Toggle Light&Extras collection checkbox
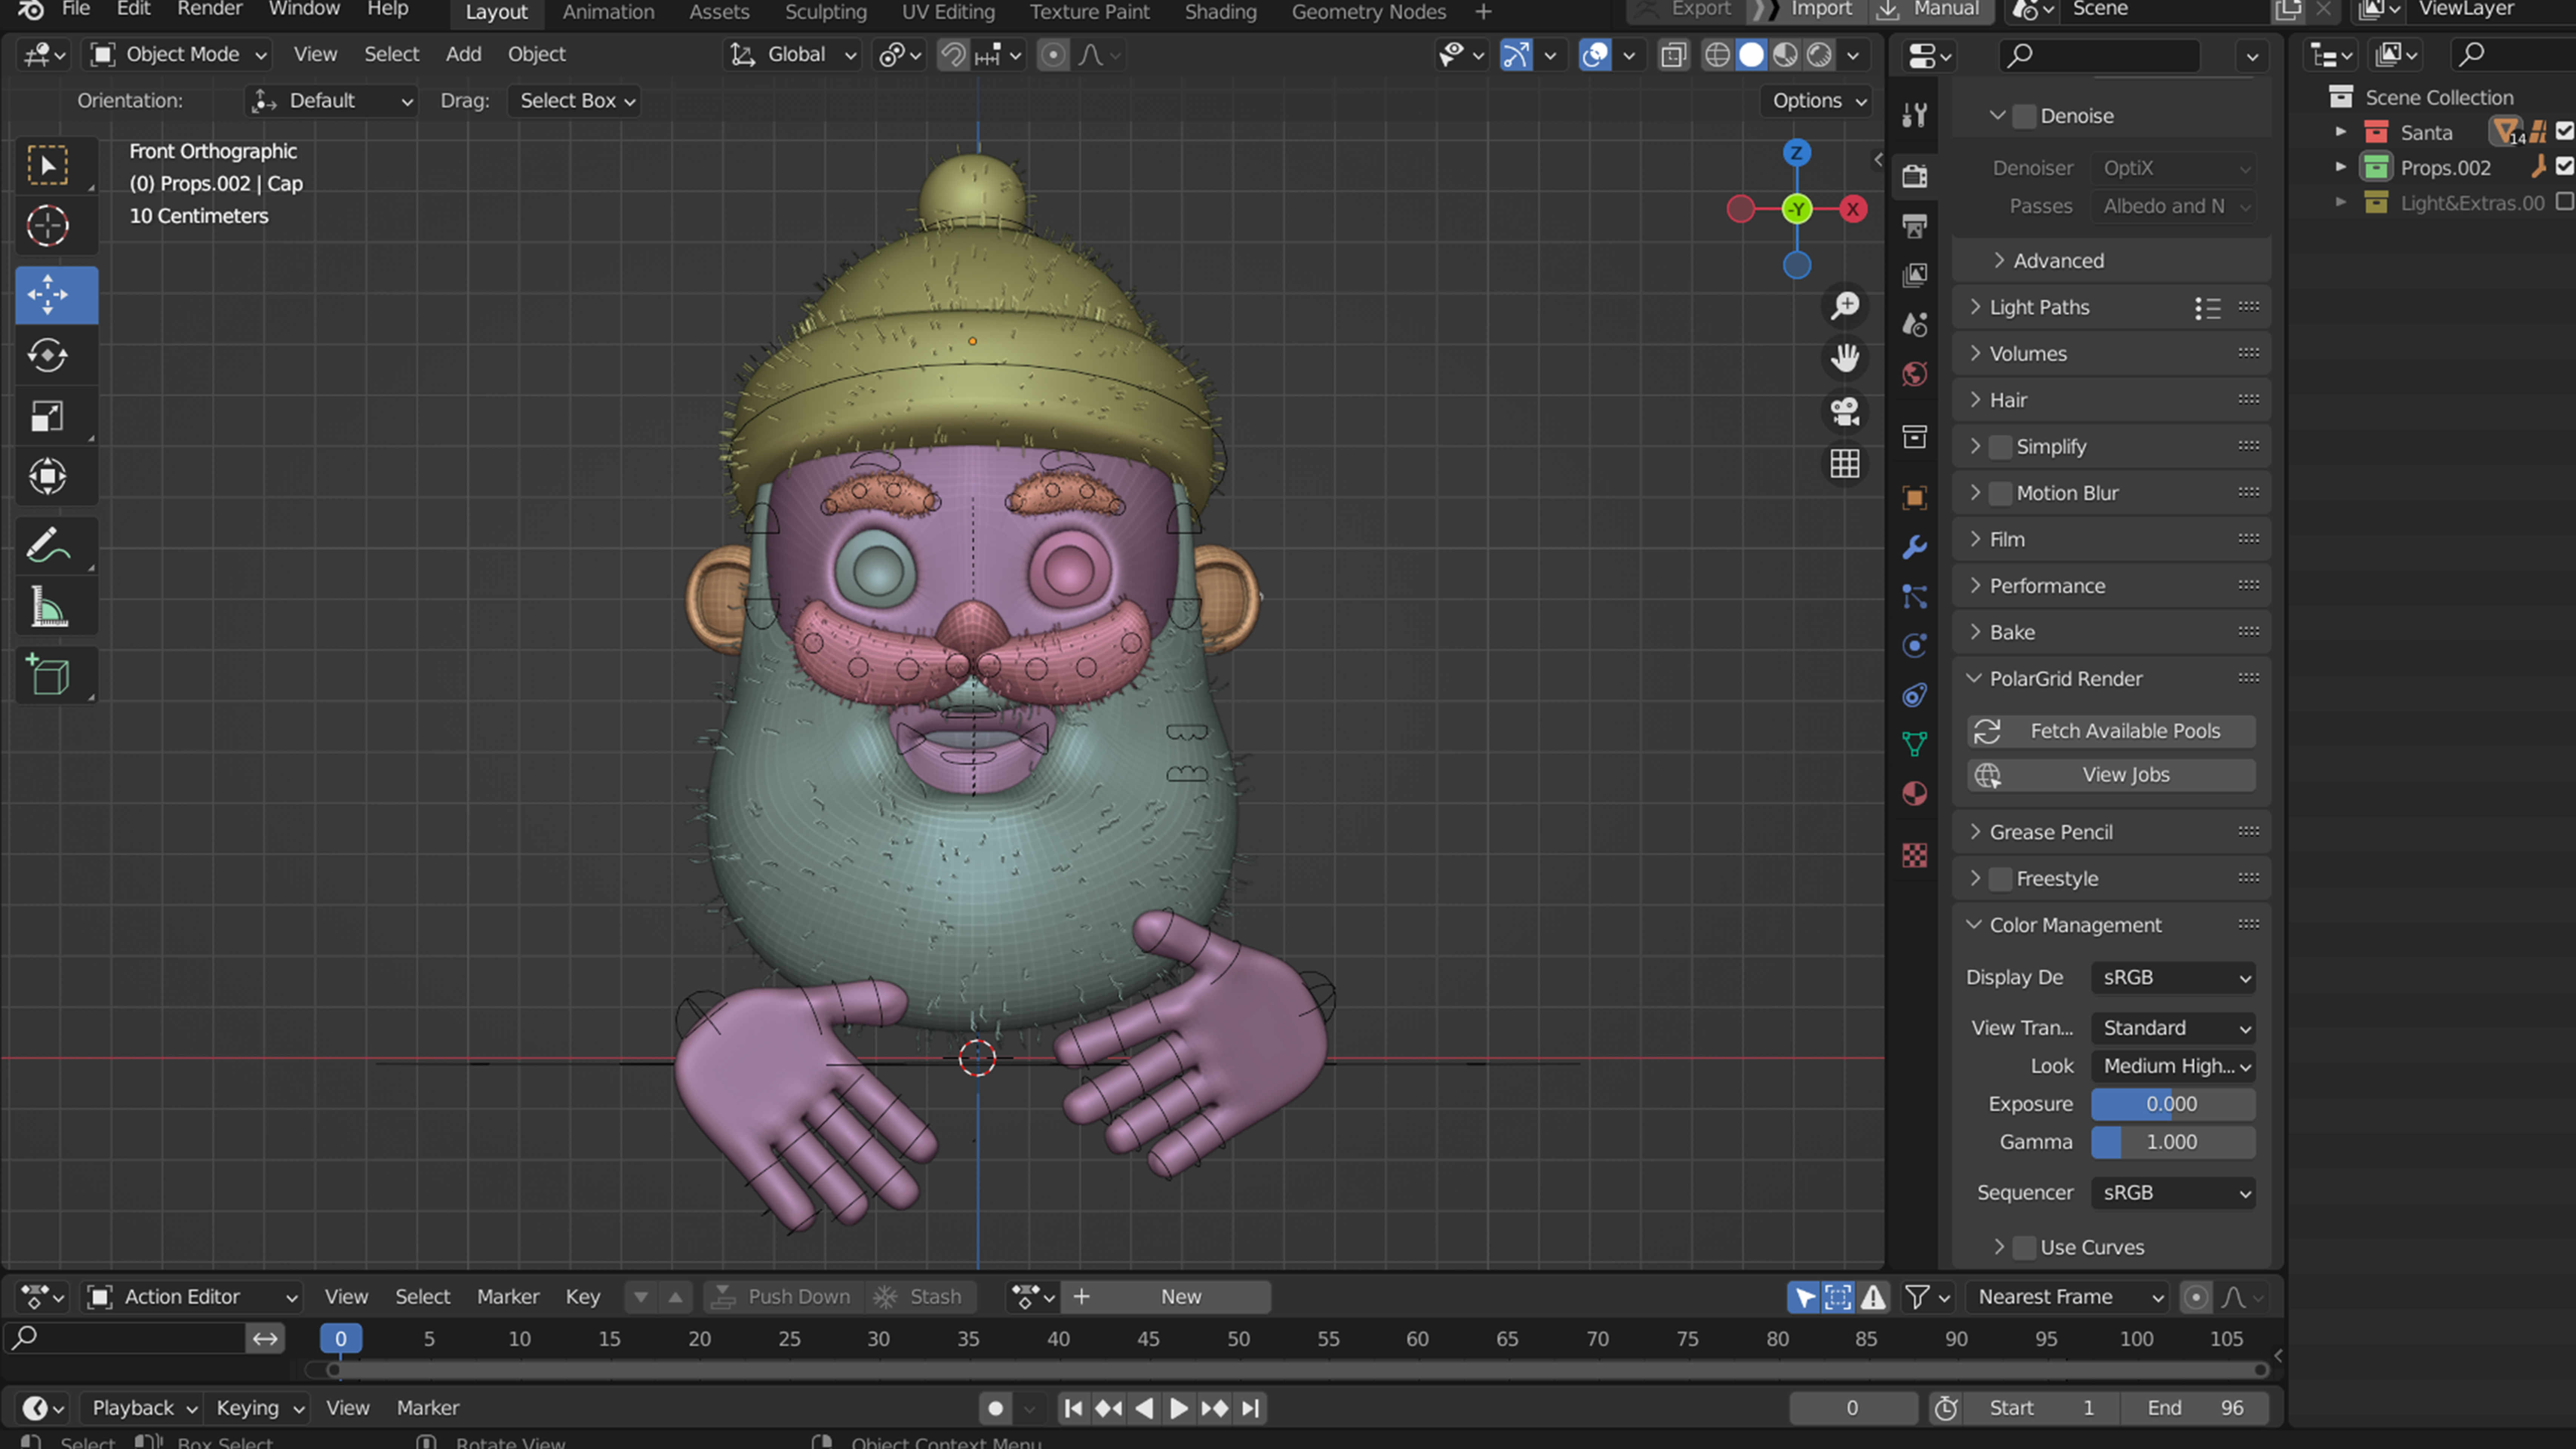The height and width of the screenshot is (1449, 2576). (x=2565, y=202)
